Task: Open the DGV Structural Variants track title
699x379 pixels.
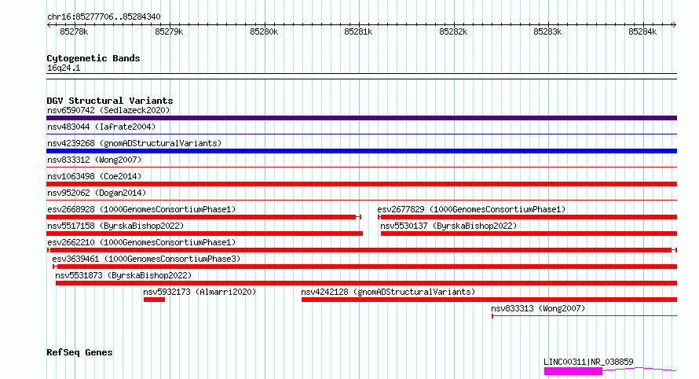Action: tap(110, 101)
